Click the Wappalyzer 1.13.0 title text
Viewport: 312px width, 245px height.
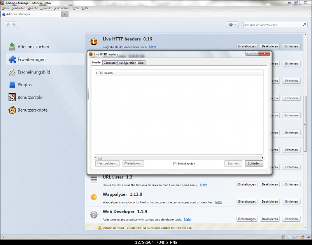pos(123,194)
